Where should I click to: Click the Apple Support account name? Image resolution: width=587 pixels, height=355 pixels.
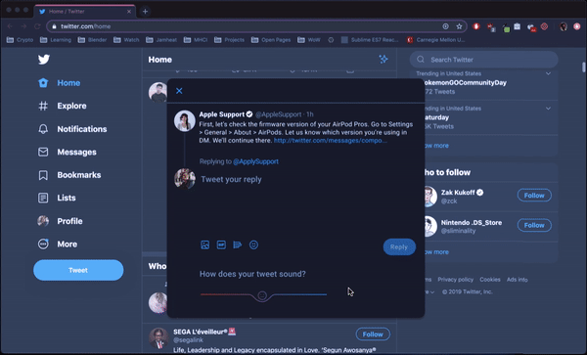tap(222, 114)
